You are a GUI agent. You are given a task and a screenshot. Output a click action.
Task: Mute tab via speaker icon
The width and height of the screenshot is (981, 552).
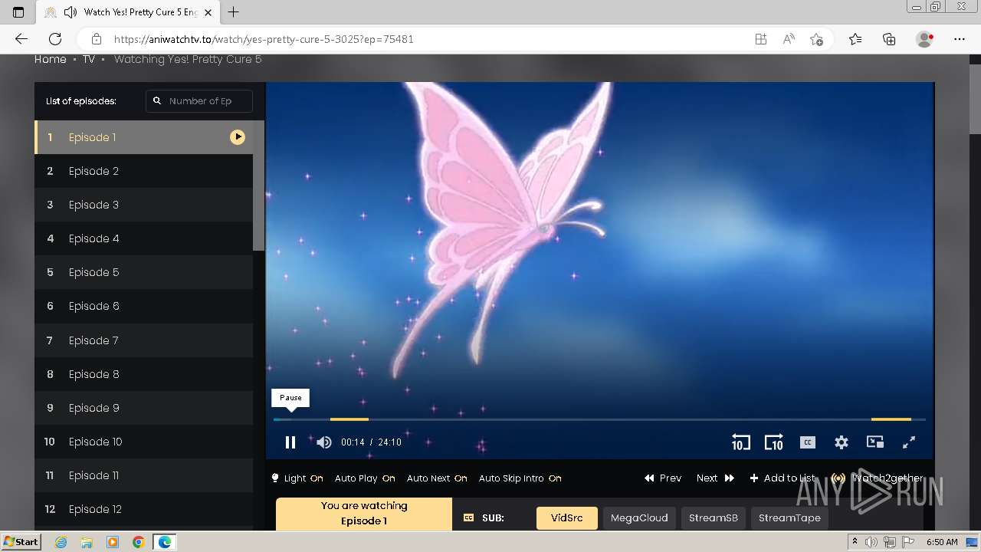[x=71, y=12]
